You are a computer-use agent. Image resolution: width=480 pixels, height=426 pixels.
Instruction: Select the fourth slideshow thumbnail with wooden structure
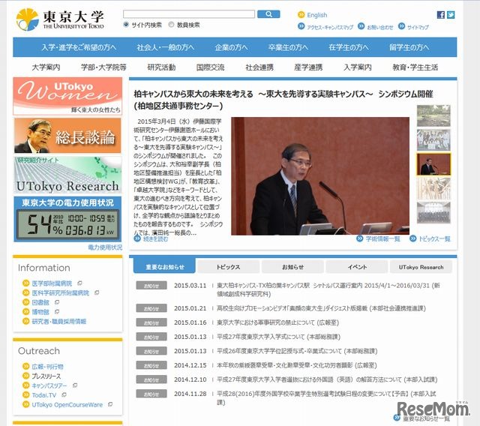[x=433, y=188]
